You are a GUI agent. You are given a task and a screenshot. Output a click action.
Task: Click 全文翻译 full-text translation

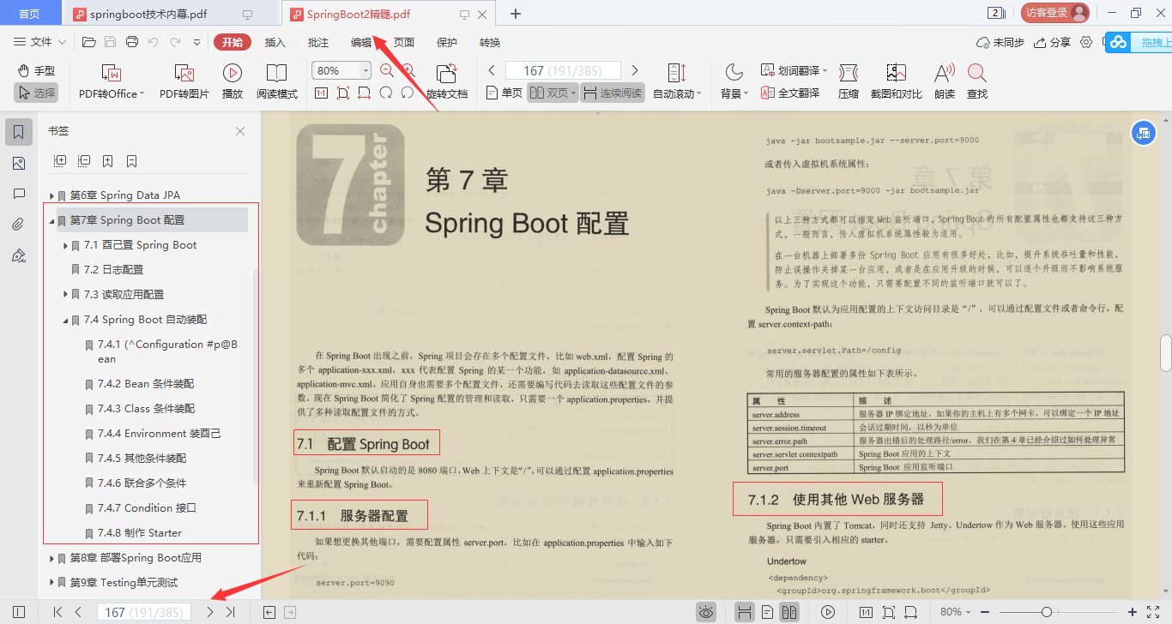[x=789, y=93]
